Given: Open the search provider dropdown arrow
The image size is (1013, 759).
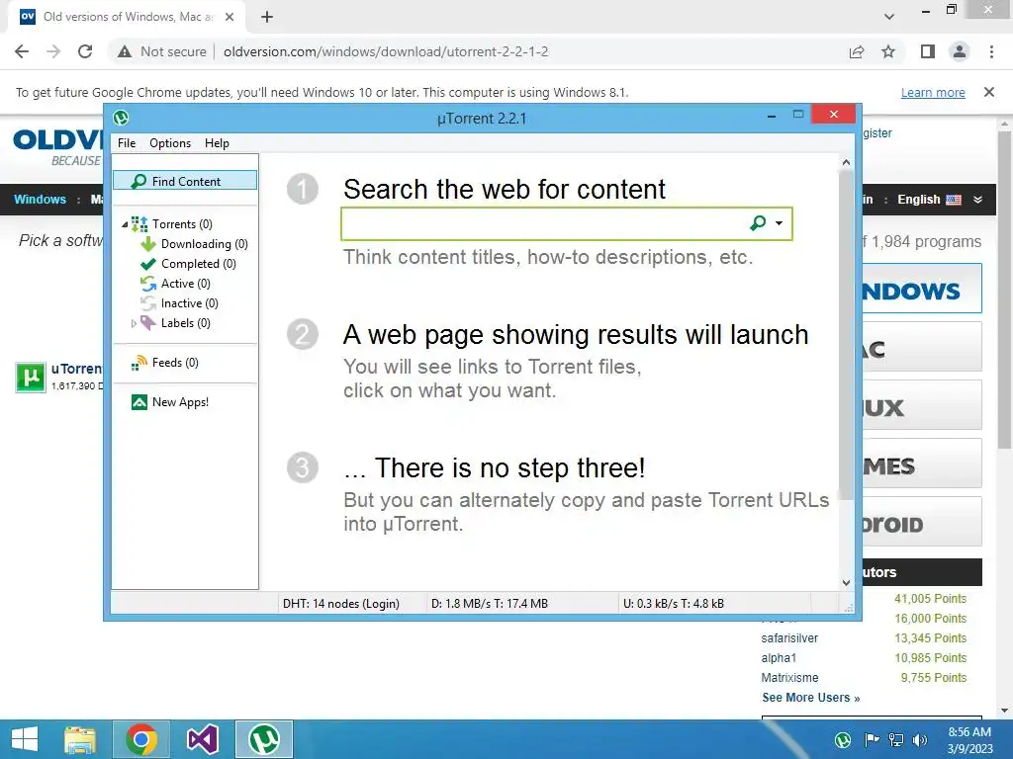Looking at the screenshot, I should 780,223.
